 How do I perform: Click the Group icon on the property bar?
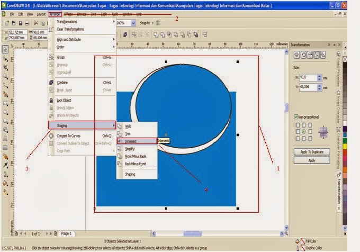pyautogui.click(x=134, y=34)
